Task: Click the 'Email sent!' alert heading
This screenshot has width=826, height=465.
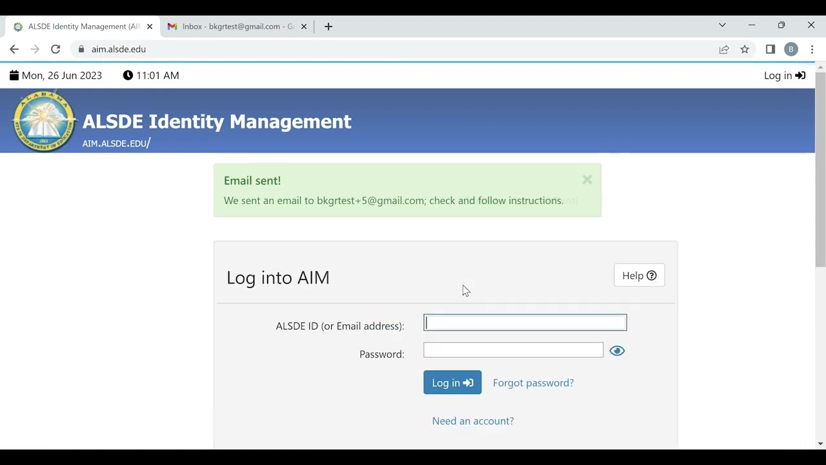Action: 252,181
